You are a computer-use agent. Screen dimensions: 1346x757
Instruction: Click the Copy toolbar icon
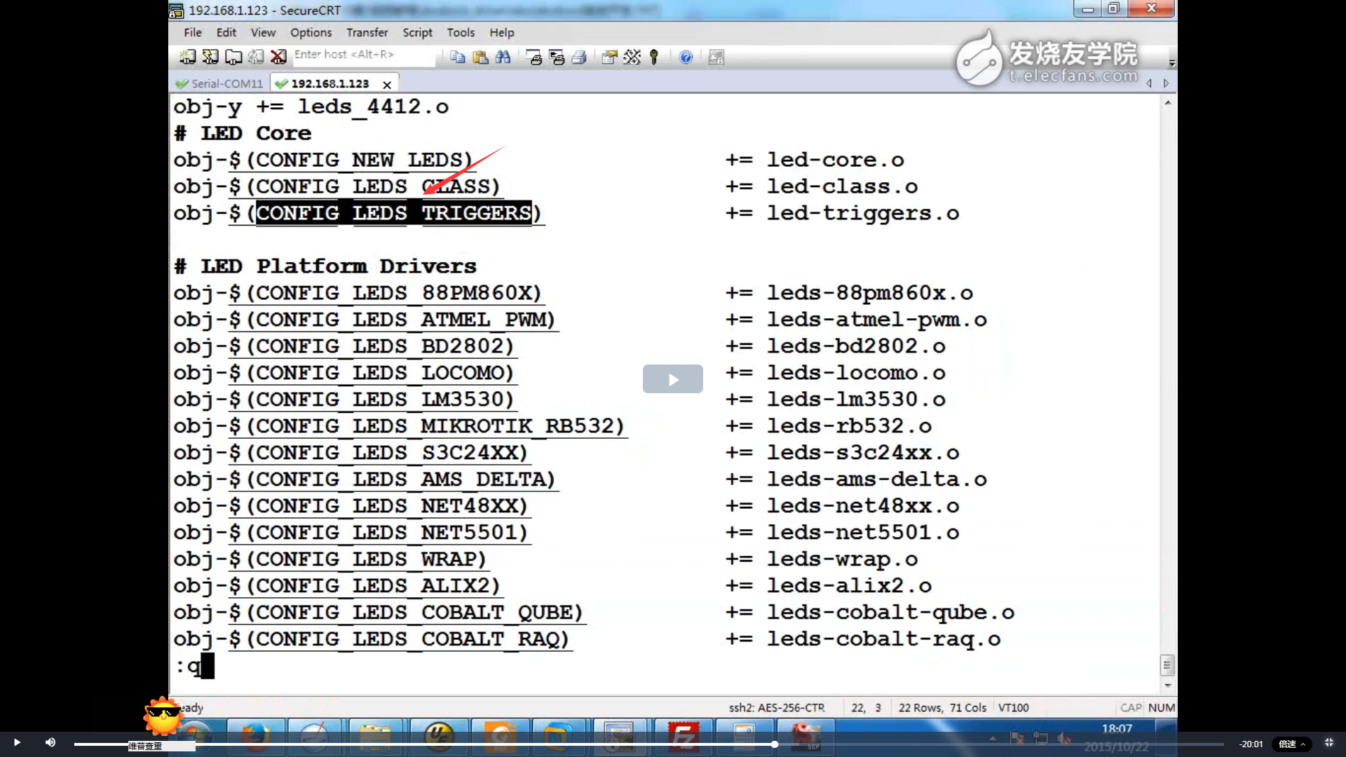(x=457, y=57)
